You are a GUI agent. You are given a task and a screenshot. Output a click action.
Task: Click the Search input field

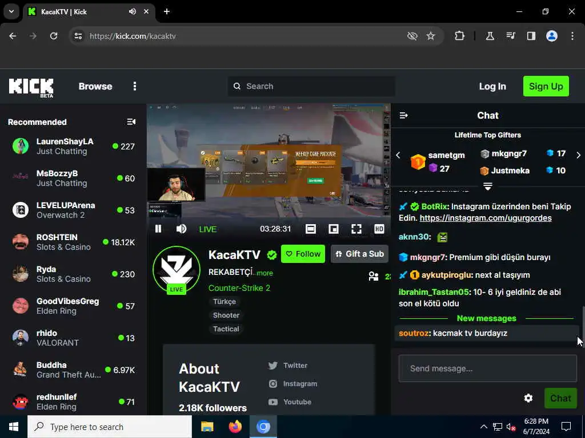pos(311,87)
